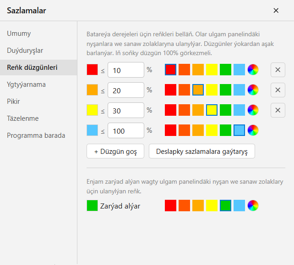This screenshot has width=294, height=265.
Task: Pick yellow for the 20% rule
Action: click(x=212, y=90)
